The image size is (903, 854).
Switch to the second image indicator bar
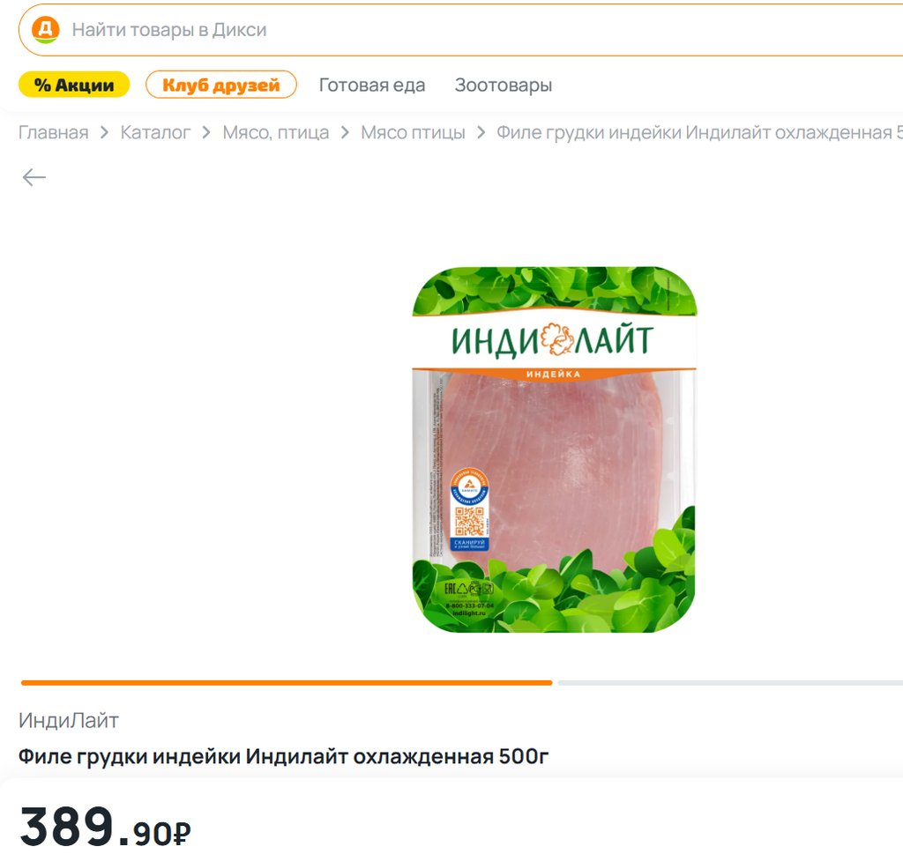point(730,683)
